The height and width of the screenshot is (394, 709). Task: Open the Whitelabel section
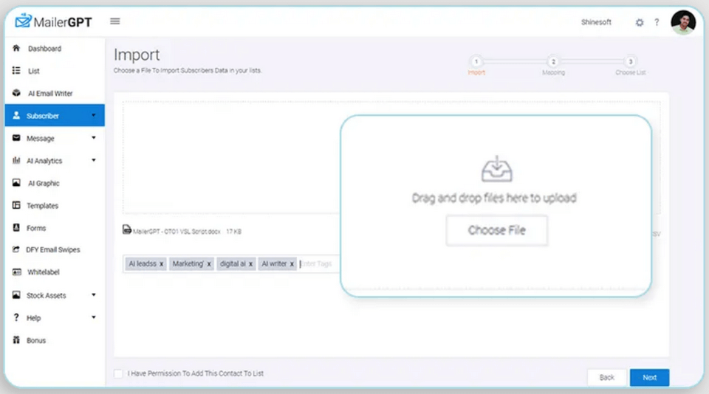point(43,272)
